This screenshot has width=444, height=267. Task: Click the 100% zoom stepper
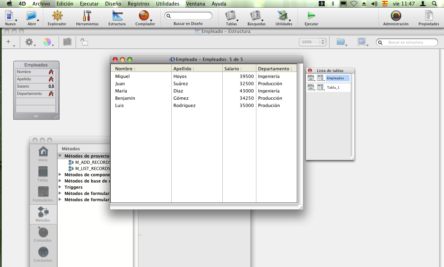pyautogui.click(x=323, y=42)
